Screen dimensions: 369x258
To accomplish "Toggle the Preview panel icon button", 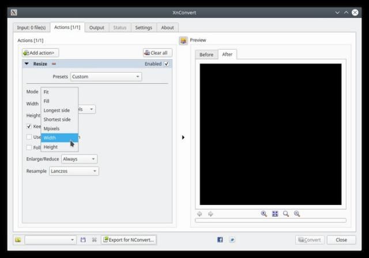I will 183,40.
